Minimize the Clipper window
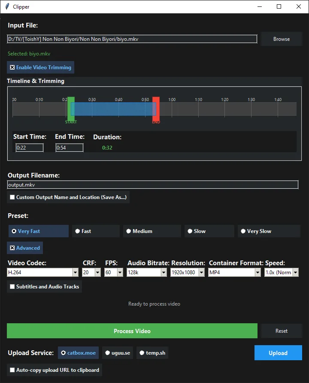Viewport: 309px width, 383px height. click(x=260, y=6)
